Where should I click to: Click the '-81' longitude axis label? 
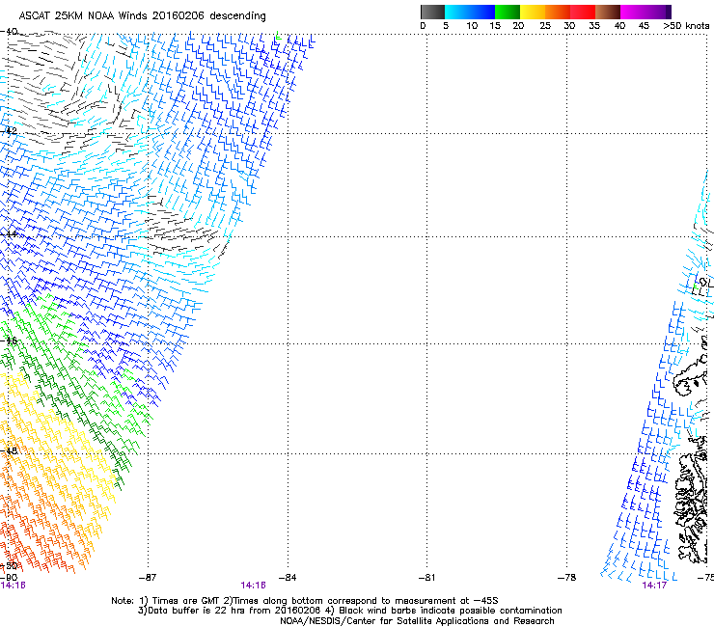[x=426, y=578]
